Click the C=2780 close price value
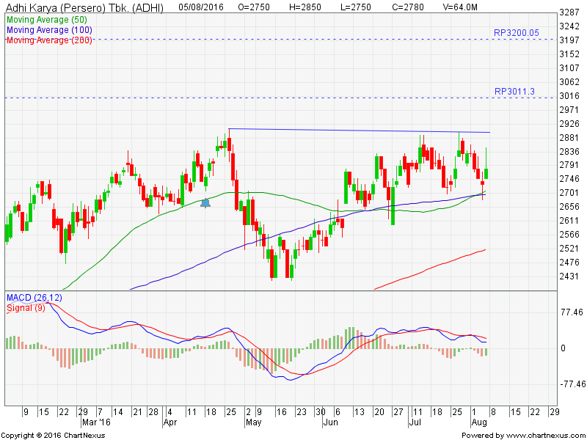This screenshot has height=440, width=587. [407, 7]
